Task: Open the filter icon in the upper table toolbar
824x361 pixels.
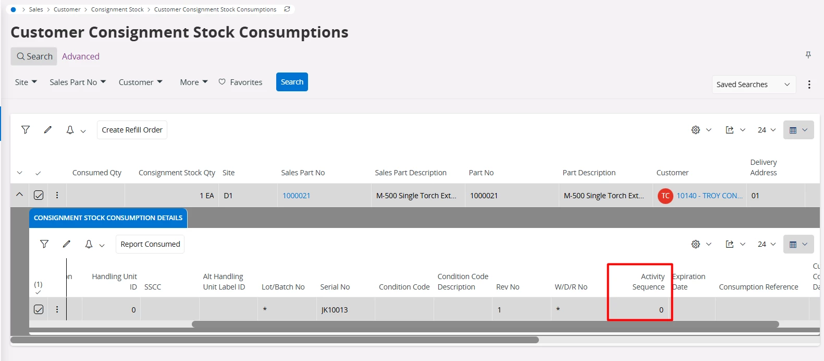Action: 26,130
